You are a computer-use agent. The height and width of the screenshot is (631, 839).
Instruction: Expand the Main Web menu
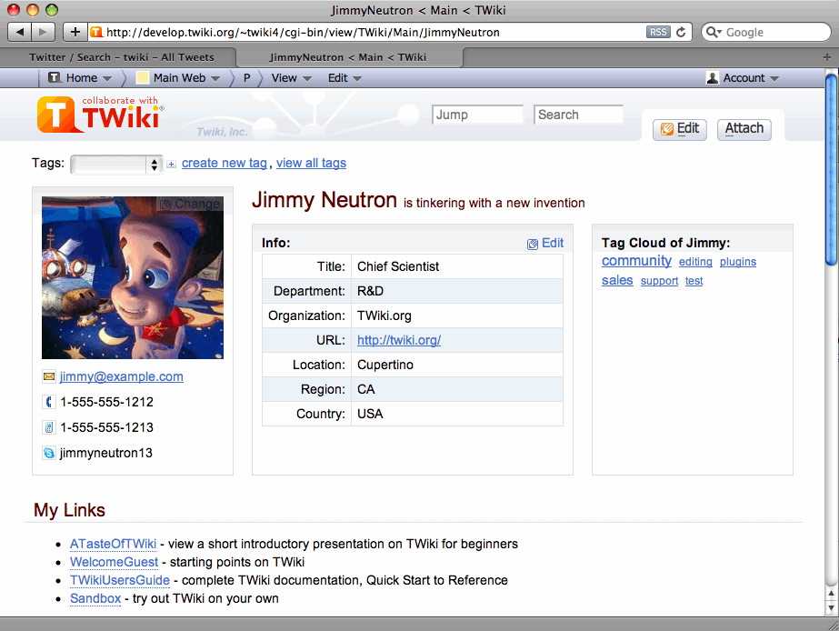(178, 78)
